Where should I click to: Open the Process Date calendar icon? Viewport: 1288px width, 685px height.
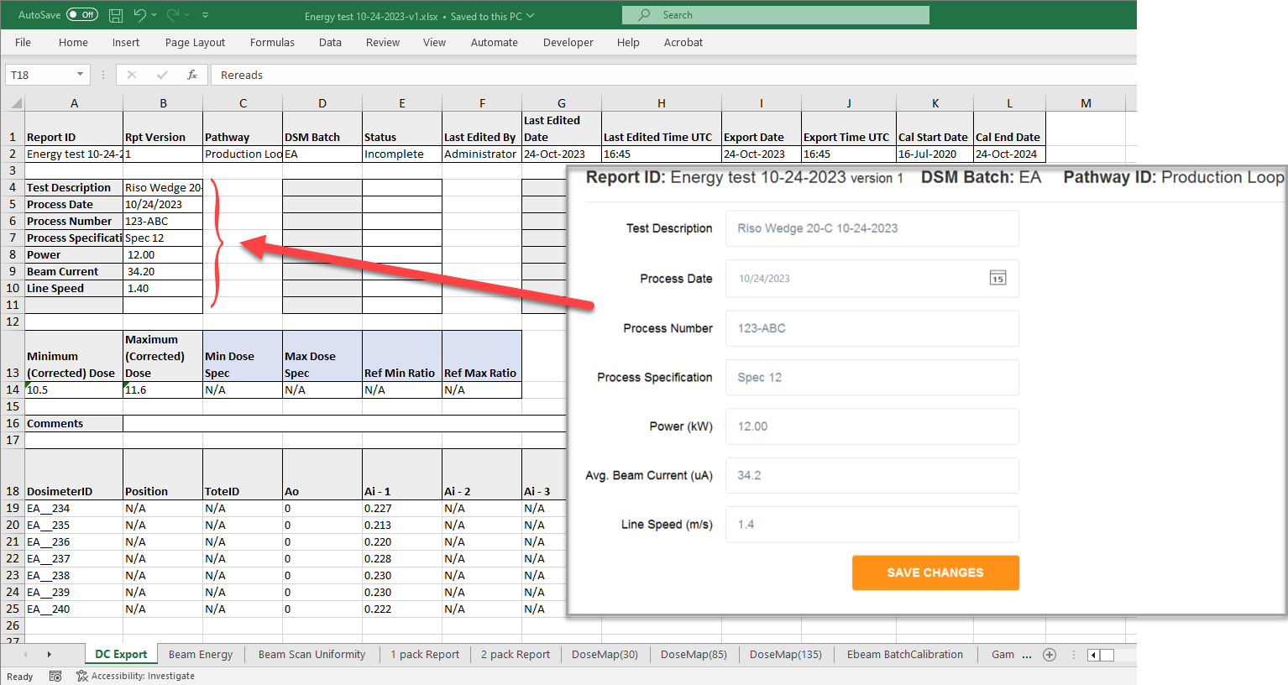point(997,279)
